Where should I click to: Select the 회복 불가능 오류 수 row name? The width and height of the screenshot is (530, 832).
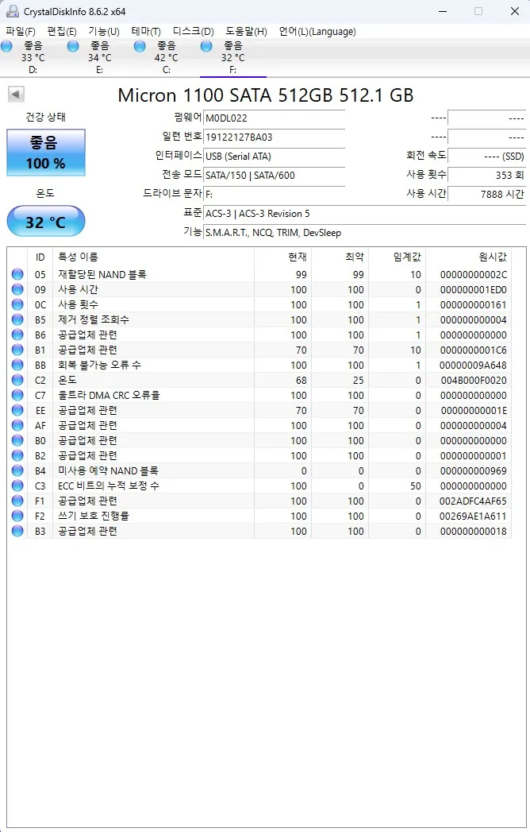[100, 365]
